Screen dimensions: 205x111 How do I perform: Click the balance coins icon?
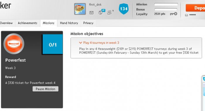tap(187, 15)
